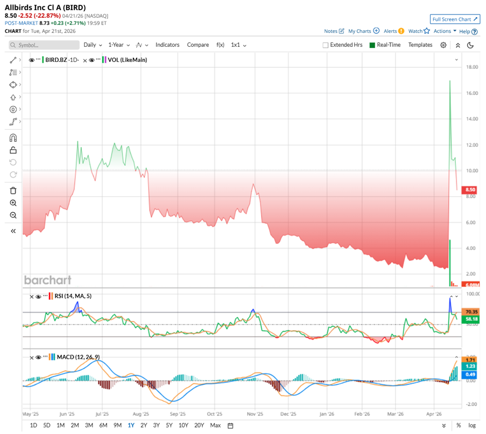The height and width of the screenshot is (434, 486).
Task: Toggle percent scale button
Action: [x=459, y=425]
